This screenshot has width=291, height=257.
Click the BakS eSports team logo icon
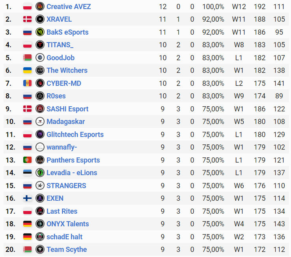pyautogui.click(x=40, y=32)
